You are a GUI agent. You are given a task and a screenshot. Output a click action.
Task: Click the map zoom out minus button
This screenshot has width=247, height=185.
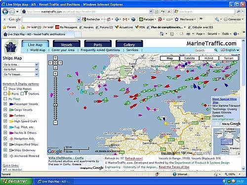click(55, 122)
